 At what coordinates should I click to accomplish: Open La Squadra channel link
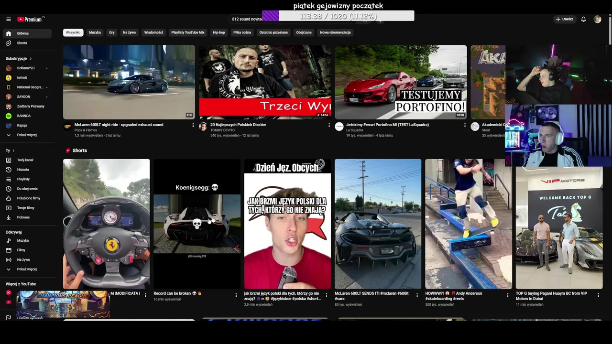point(355,130)
